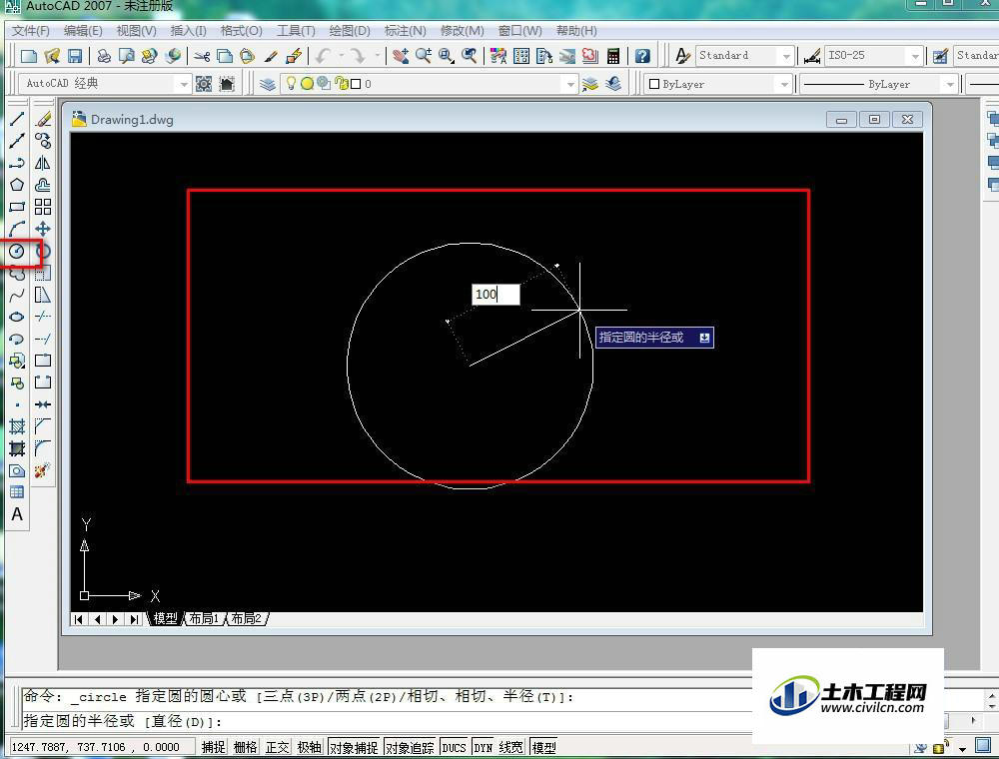The image size is (999, 759).
Task: Activate the Match Properties brush
Action: click(x=271, y=56)
